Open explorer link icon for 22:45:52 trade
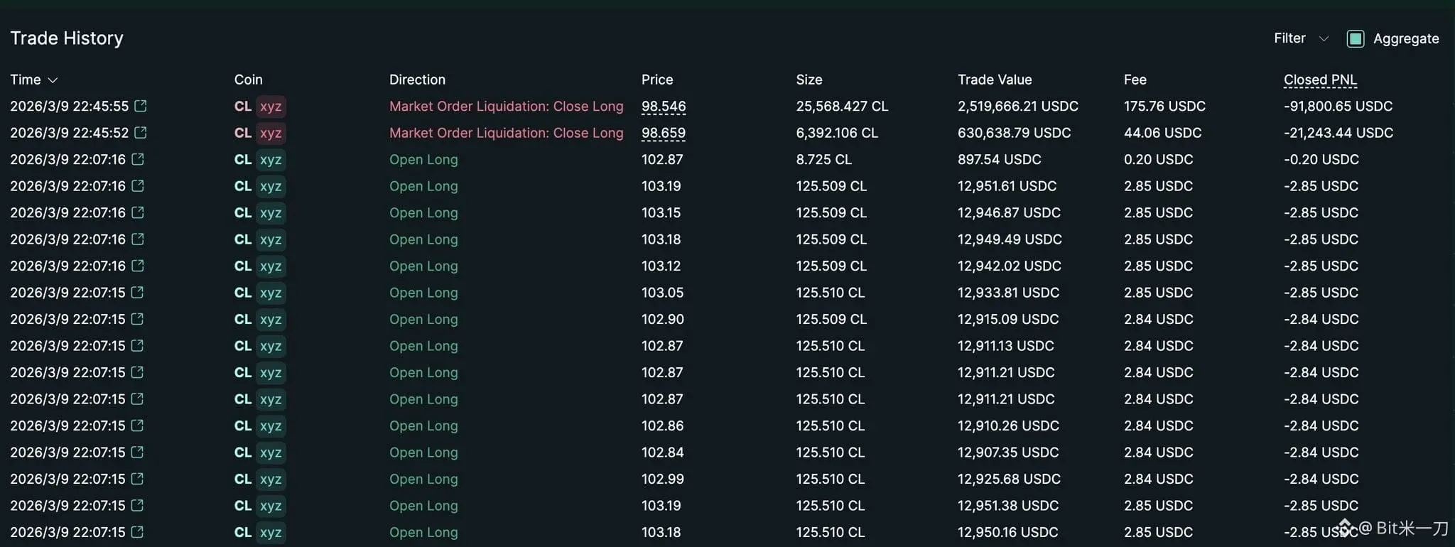 click(141, 133)
